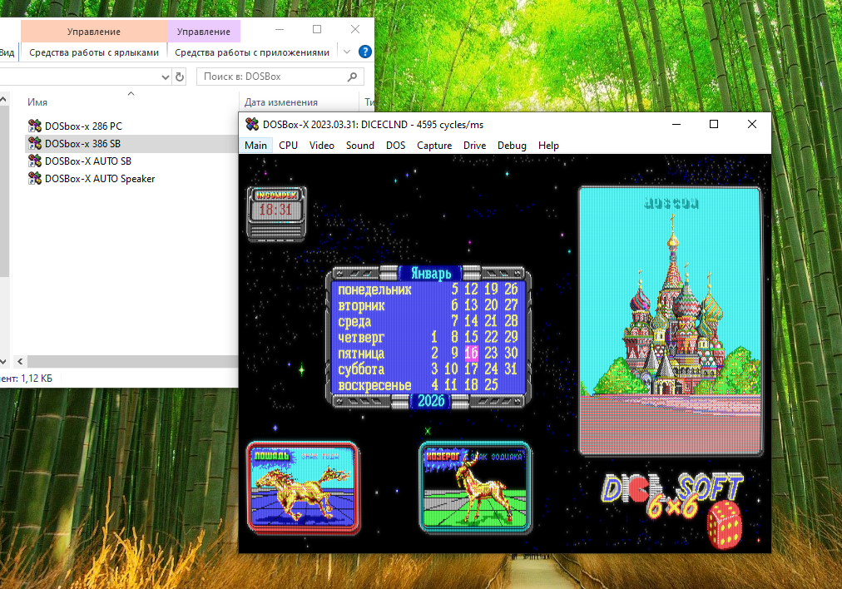The height and width of the screenshot is (589, 842).
Task: Select the DOSbox-x 386 SB shortcut icon
Action: pos(35,143)
